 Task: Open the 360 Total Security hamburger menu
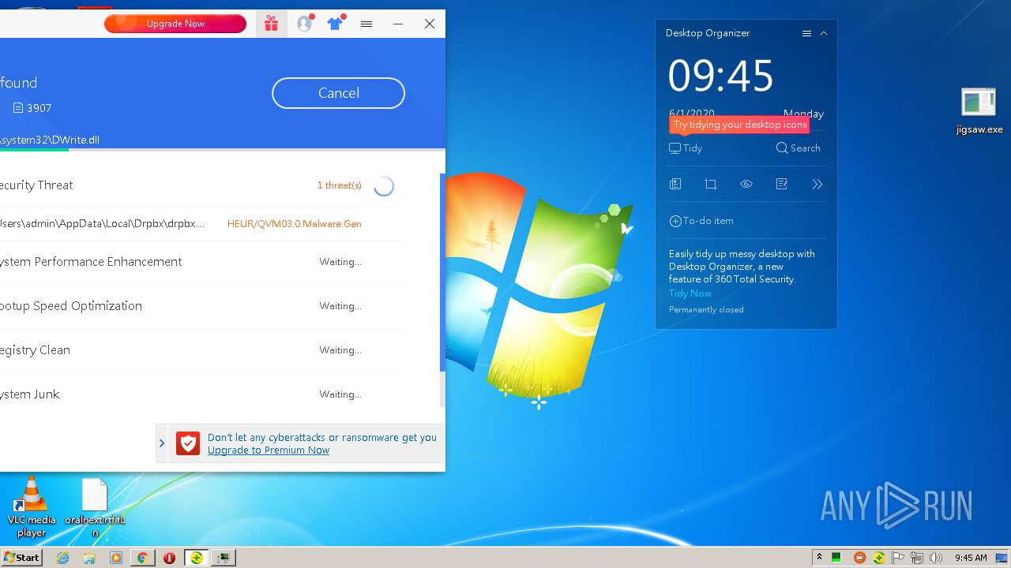pyautogui.click(x=366, y=24)
